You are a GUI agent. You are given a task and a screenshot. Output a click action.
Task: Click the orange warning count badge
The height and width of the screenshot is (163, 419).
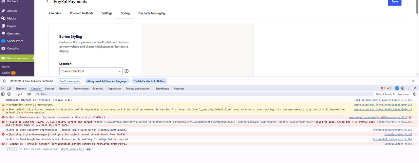tap(389, 89)
